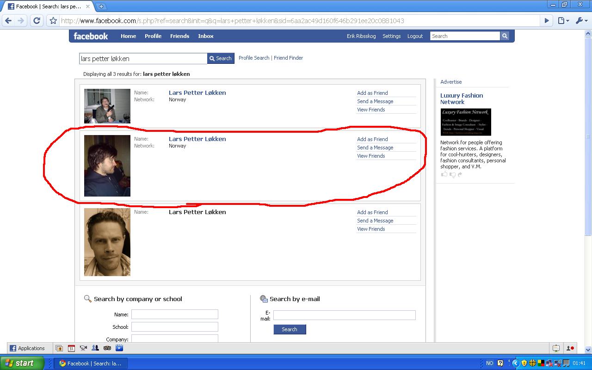The height and width of the screenshot is (370, 592).
Task: Click the people search query field
Action: [x=143, y=59]
